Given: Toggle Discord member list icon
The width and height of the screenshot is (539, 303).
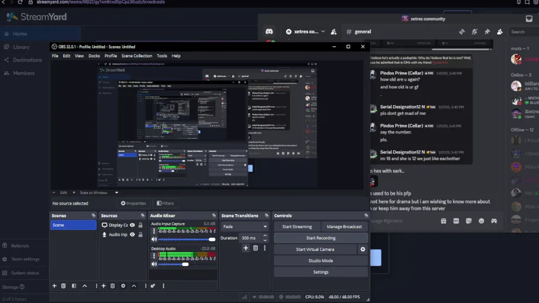Looking at the screenshot, I should pyautogui.click(x=500, y=32).
